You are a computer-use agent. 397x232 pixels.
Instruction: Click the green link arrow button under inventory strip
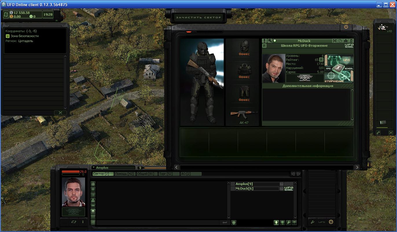click(378, 133)
